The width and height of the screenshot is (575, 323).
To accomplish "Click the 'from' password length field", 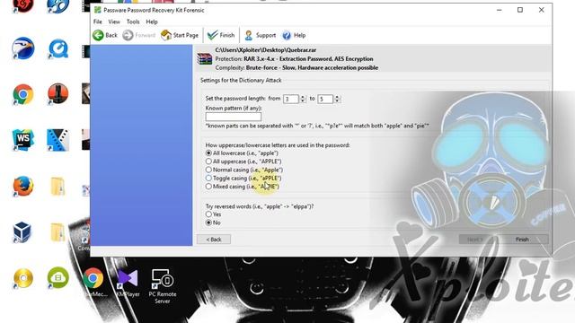I will tap(291, 99).
